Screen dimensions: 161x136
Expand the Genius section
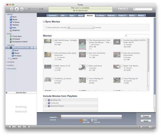pyautogui.click(x=7, y=65)
